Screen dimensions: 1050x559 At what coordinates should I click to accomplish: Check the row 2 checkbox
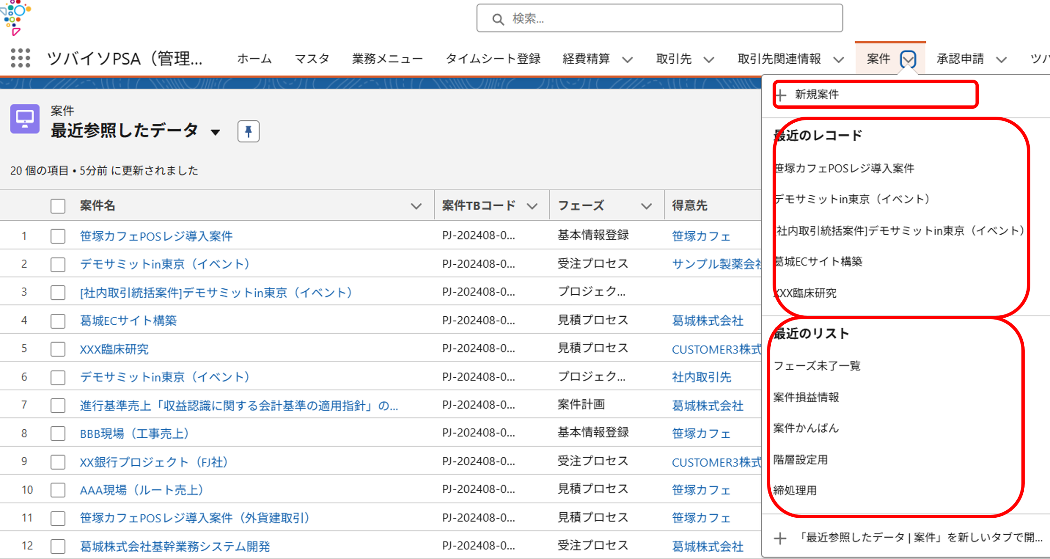point(58,264)
